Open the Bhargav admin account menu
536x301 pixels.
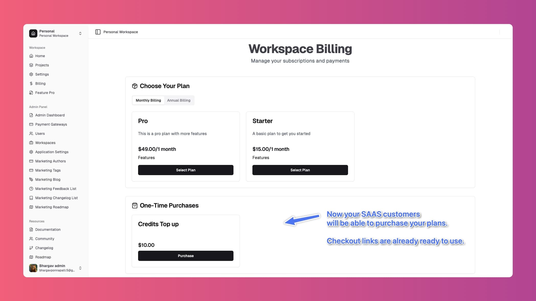coord(80,268)
